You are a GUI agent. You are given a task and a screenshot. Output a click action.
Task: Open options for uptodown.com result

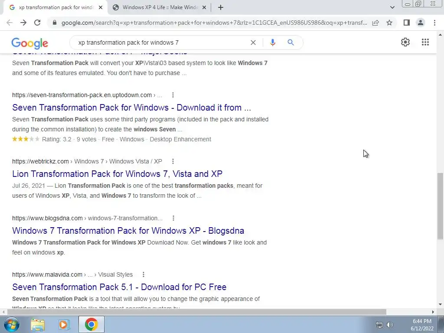pyautogui.click(x=173, y=95)
